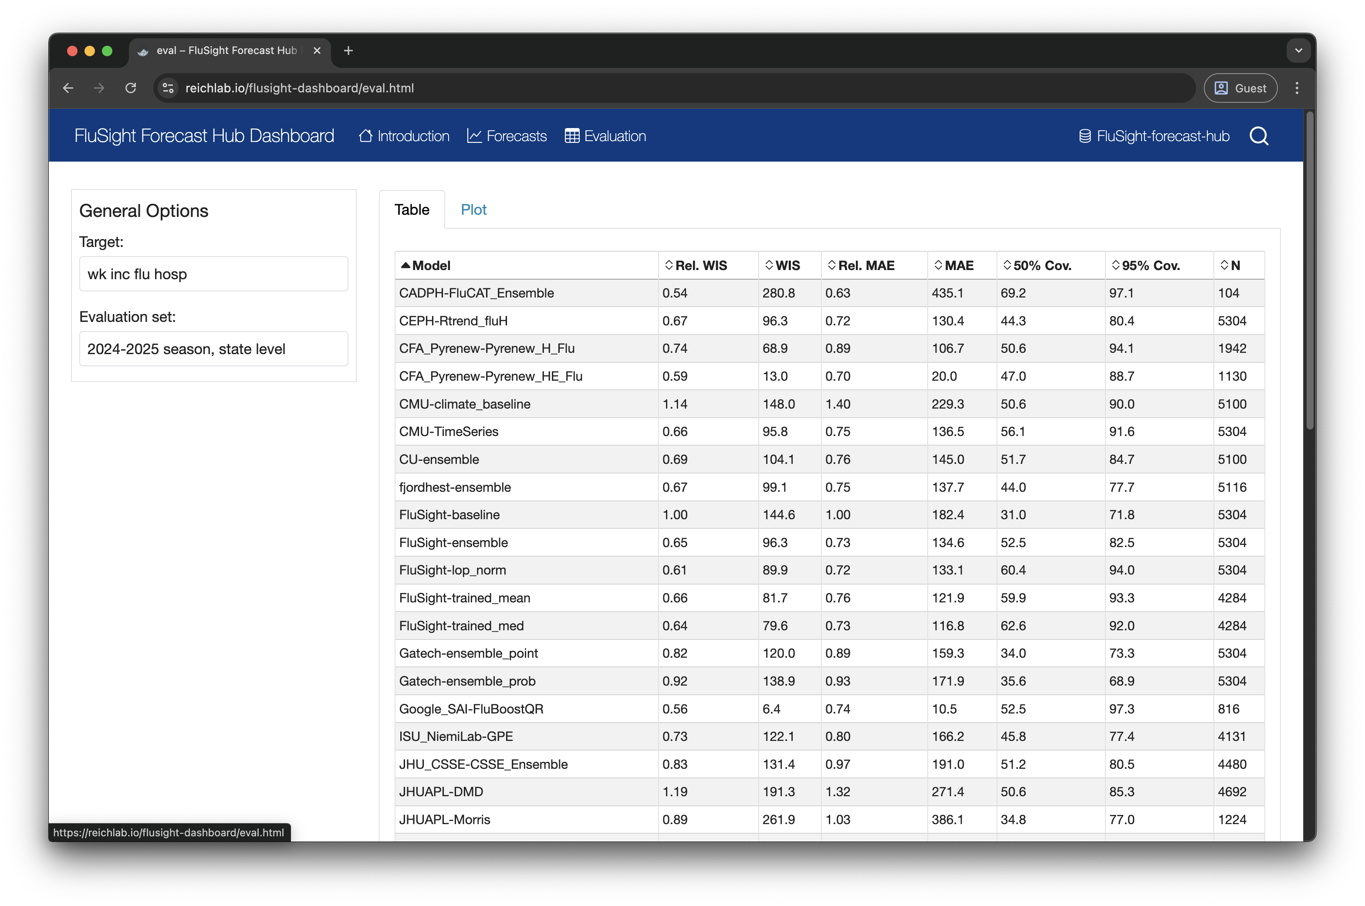Click the site information icon in address bar
Viewport: 1365px width, 906px height.
click(168, 88)
